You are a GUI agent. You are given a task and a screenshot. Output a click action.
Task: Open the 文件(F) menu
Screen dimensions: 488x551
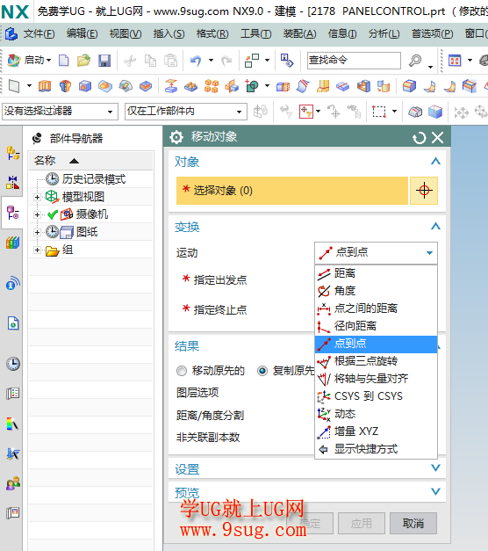[39, 34]
